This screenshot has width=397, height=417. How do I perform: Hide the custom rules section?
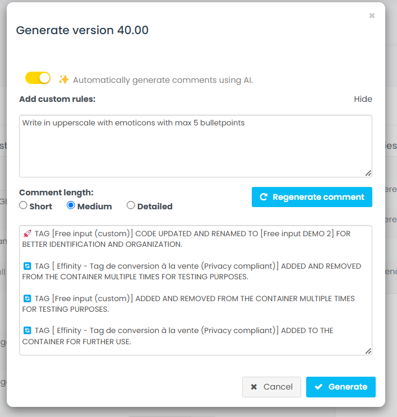click(363, 99)
